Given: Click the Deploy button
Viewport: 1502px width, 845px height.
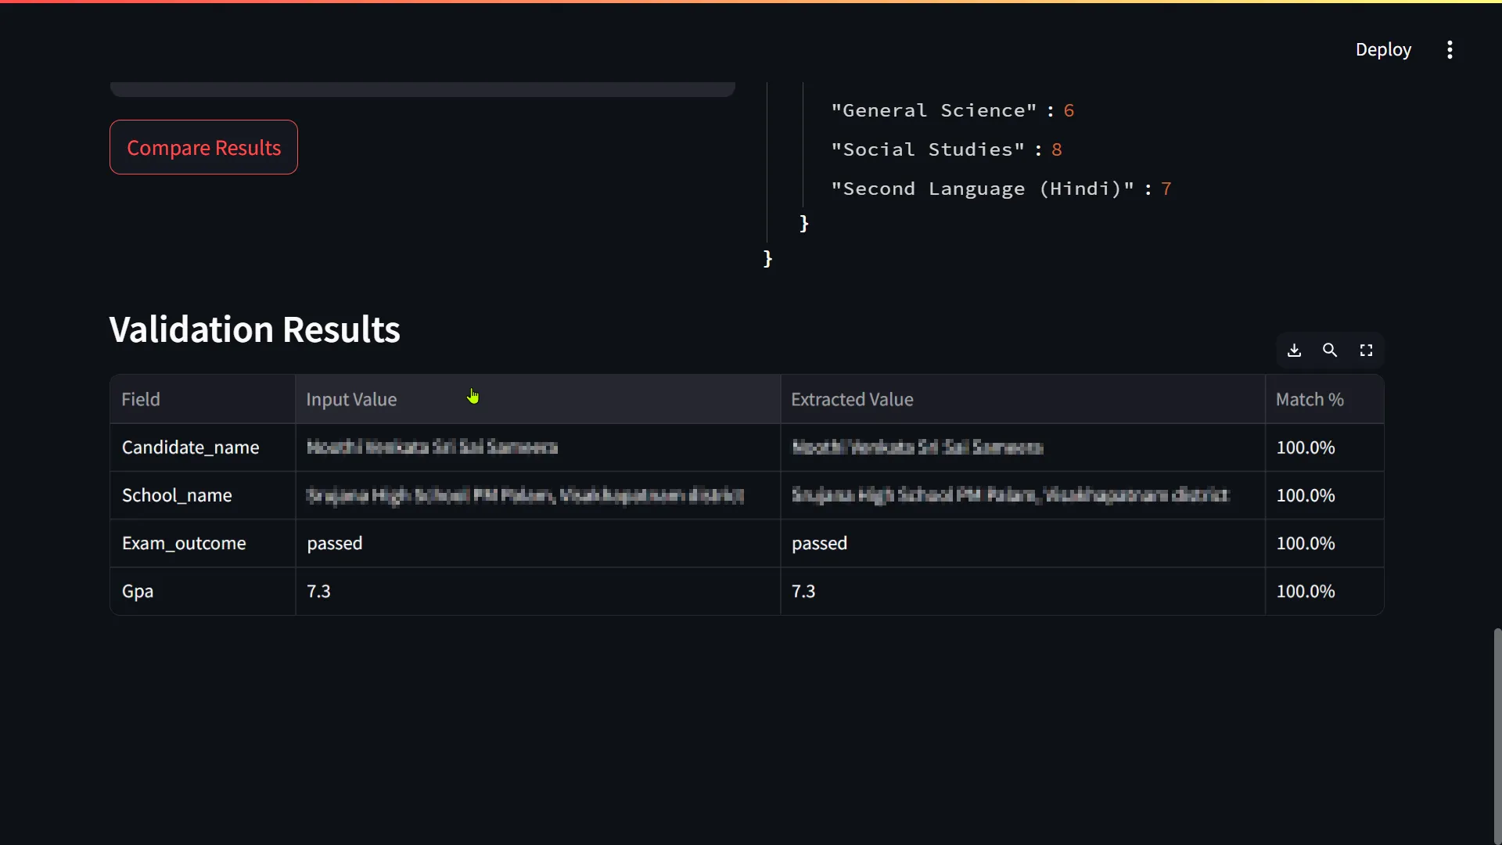Looking at the screenshot, I should point(1382,50).
